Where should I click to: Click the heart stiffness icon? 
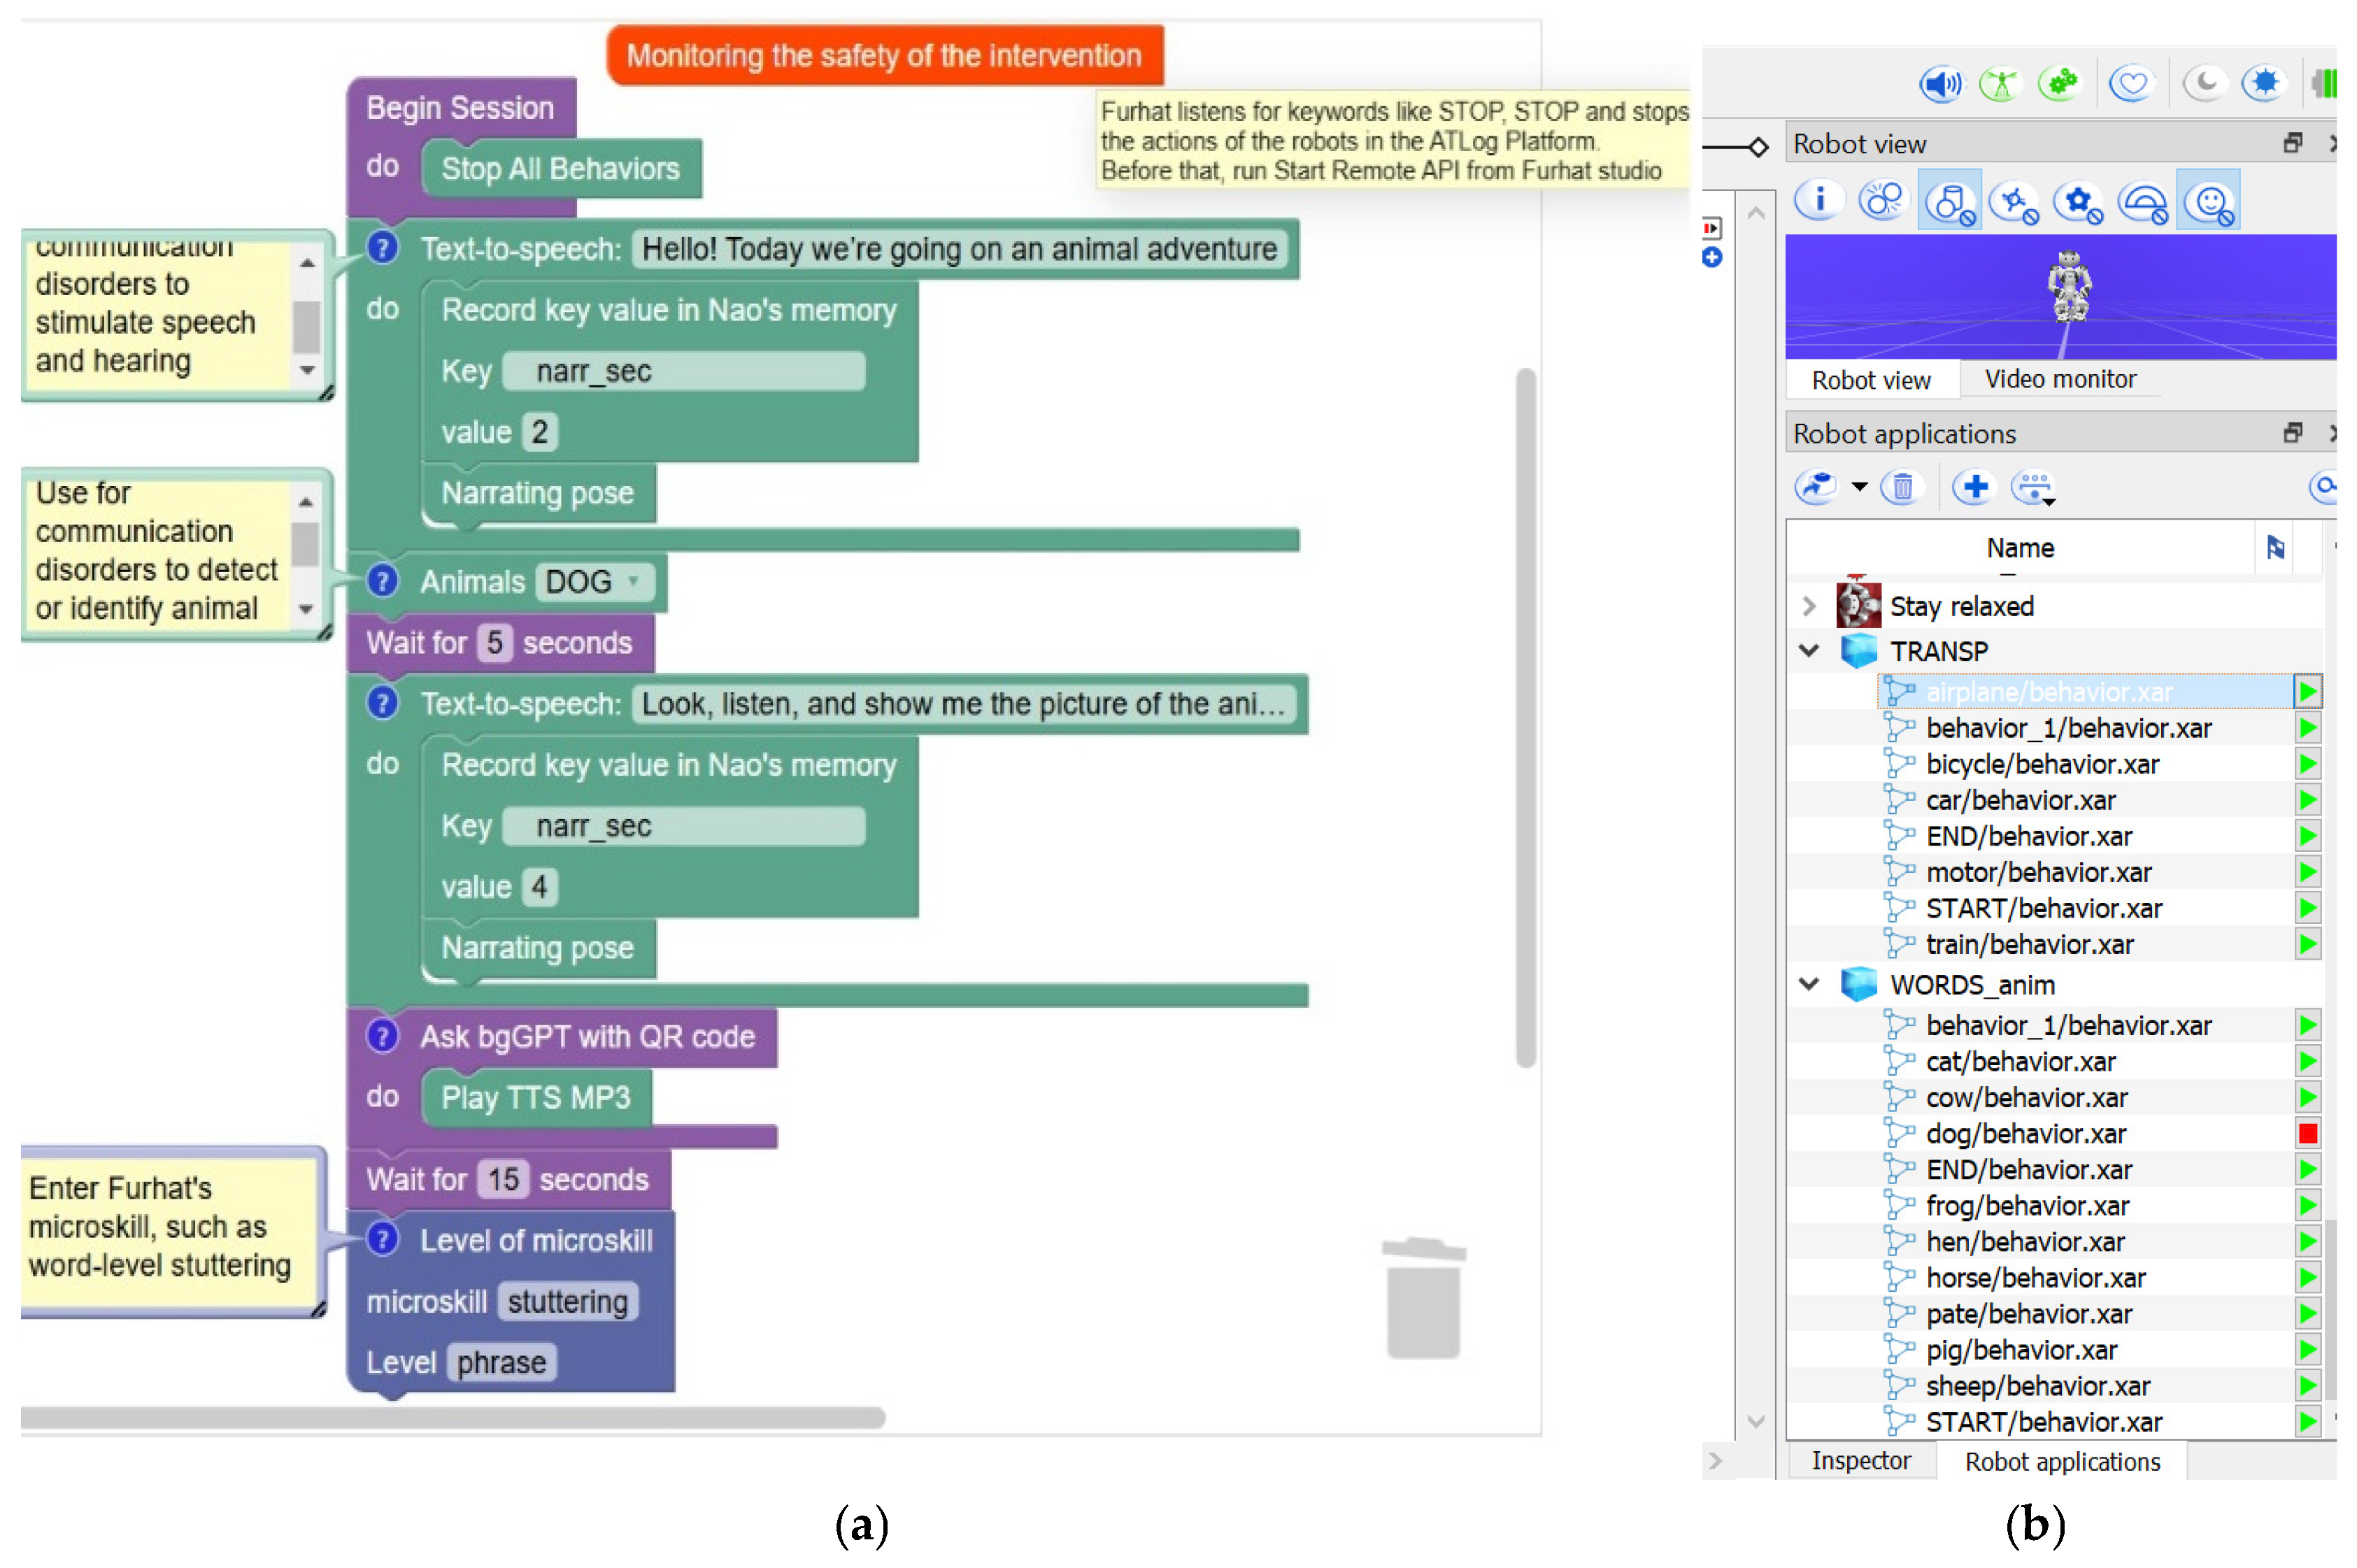(x=2131, y=84)
